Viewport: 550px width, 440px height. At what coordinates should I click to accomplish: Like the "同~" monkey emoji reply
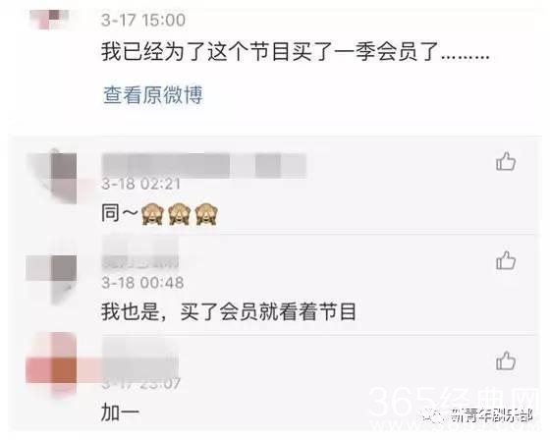click(x=506, y=161)
